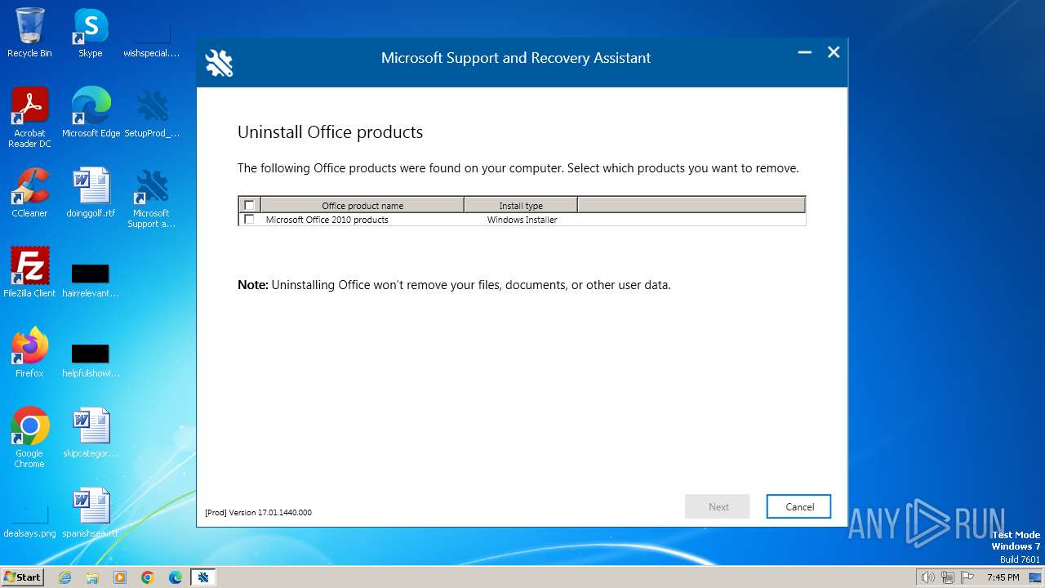Select the SetupProd_ desktop icon
Screen dimensions: 1045x588
point(151,113)
